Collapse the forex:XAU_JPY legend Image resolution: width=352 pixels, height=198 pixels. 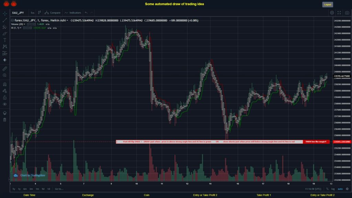[x=12, y=20]
